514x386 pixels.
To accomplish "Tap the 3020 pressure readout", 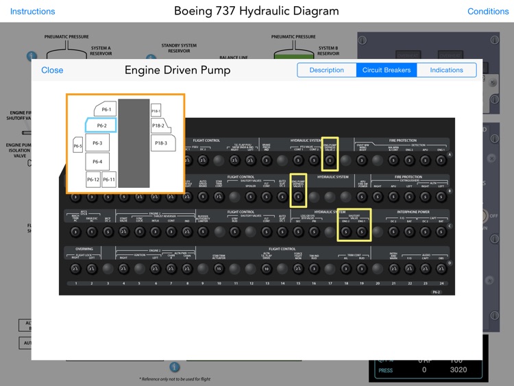I will 458,370.
